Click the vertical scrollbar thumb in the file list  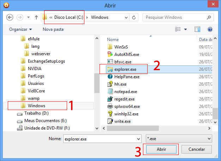(215, 114)
